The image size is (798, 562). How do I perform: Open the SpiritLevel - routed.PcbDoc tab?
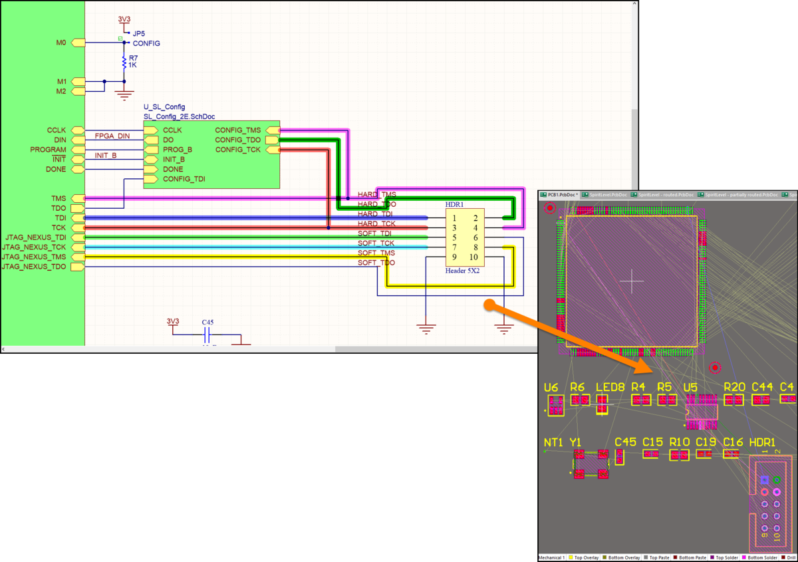click(x=662, y=194)
